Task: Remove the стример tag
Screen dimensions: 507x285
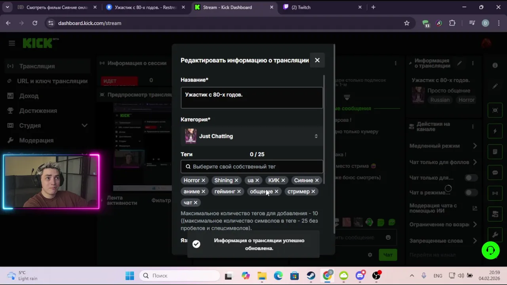Action: (x=313, y=192)
